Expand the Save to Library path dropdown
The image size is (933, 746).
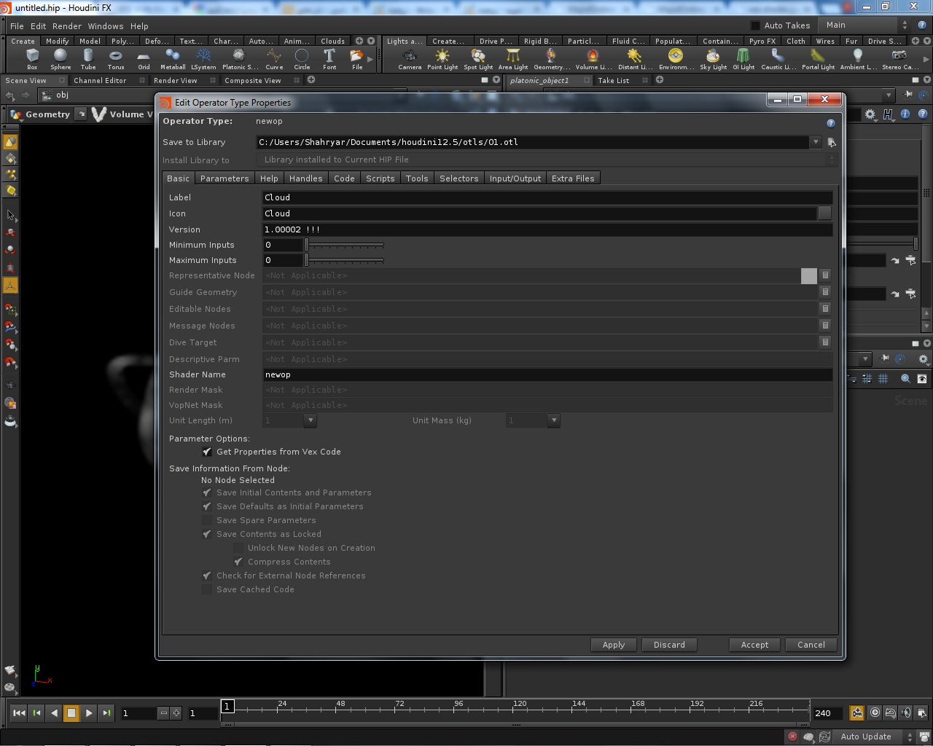tap(816, 143)
